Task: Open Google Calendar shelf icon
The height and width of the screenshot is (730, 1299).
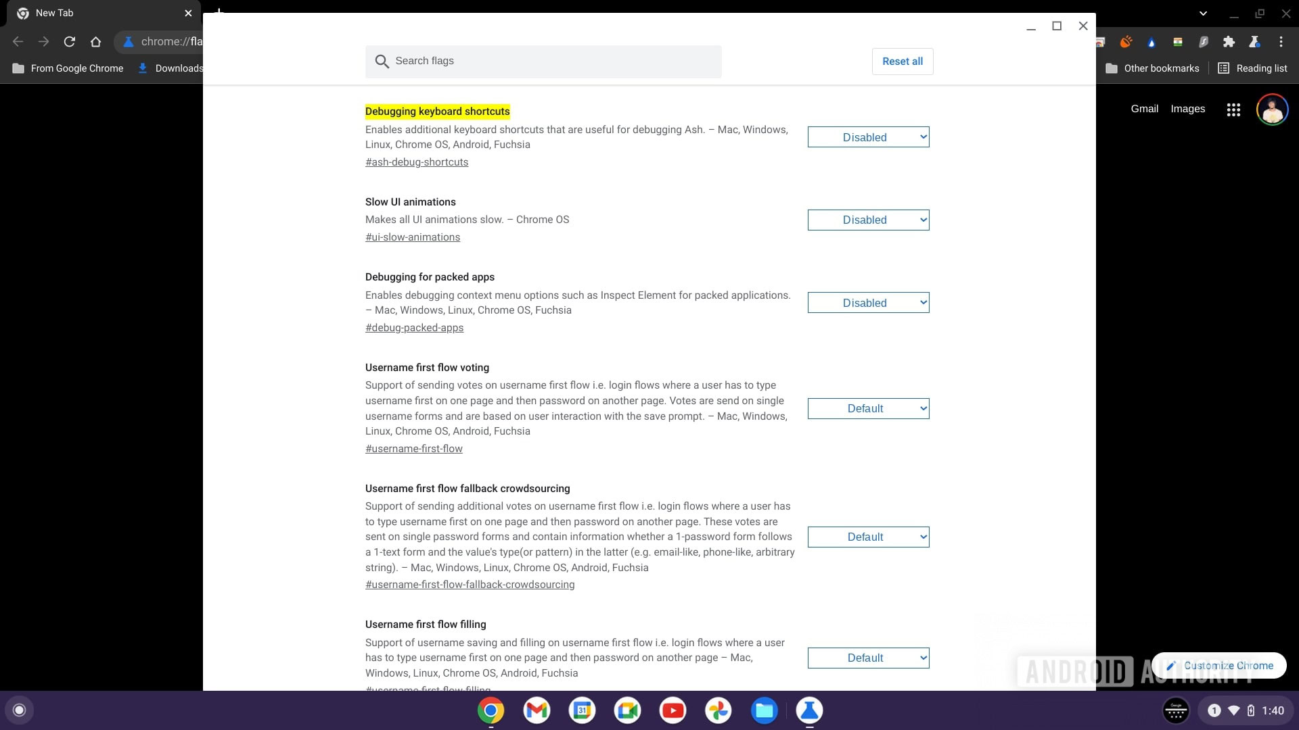Action: pos(582,710)
